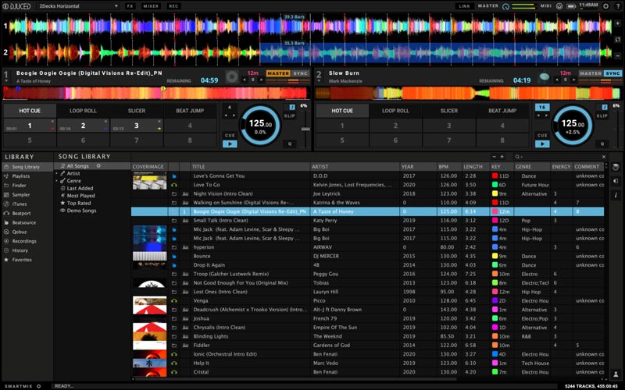
Task: Enable SLIP mode on deck 1
Action: (x=290, y=115)
